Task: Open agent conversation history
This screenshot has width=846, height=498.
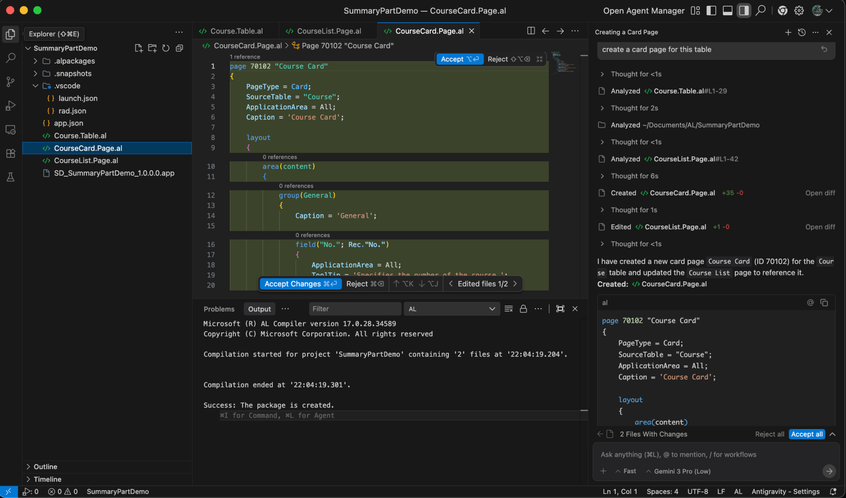Action: point(802,32)
